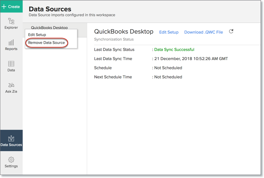Open Settings from the sidebar
Viewport: 264px width, 178px height.
pyautogui.click(x=11, y=162)
